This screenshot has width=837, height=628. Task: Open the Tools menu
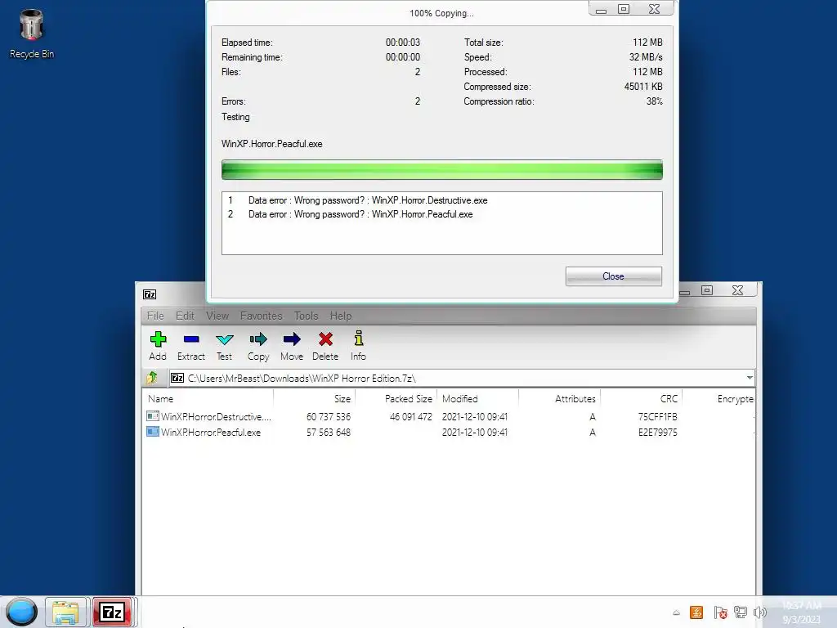coord(306,316)
